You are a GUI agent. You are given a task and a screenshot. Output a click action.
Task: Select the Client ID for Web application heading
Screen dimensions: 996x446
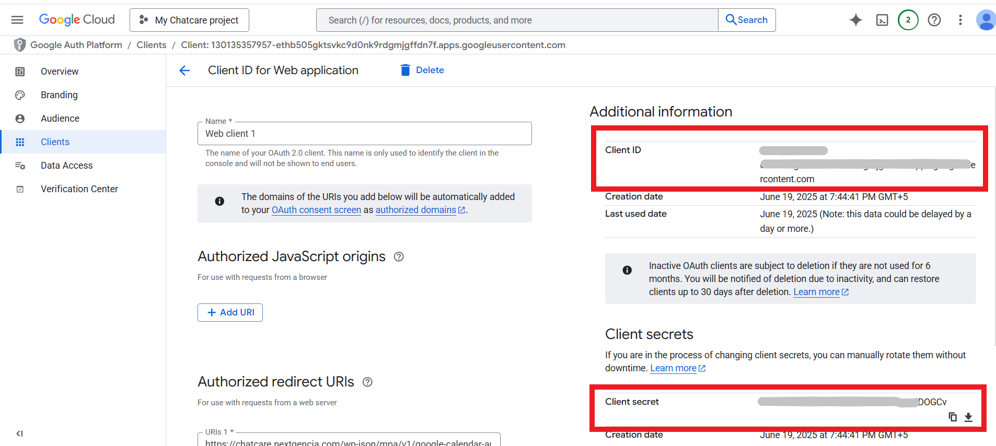pos(283,71)
